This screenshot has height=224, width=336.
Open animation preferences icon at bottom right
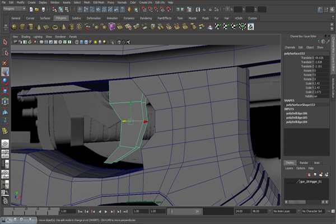333,211
